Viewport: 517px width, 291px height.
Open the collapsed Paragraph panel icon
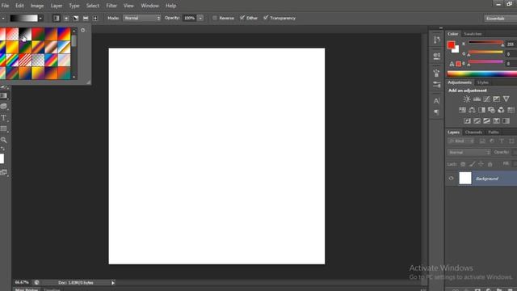click(x=436, y=112)
